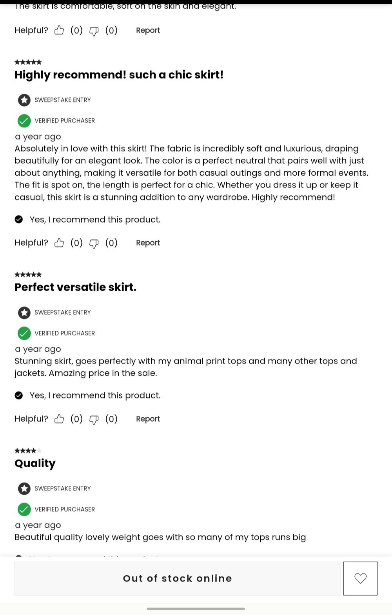Tap four-star rating above 'Quality' review

pyautogui.click(x=28, y=450)
